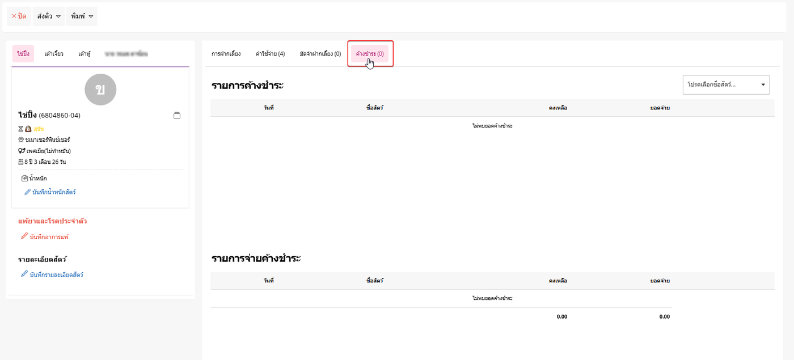The image size is (794, 360).
Task: Click ชื่อสัตว์ column header in upper table
Action: [375, 108]
